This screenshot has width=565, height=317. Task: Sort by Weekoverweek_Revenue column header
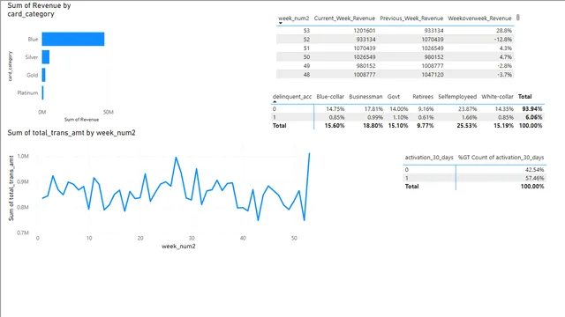coord(479,18)
